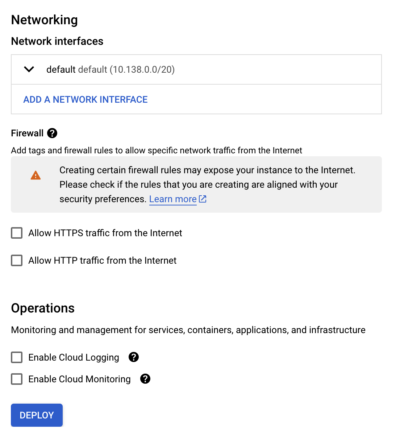Open help icon beside Enable Cloud Monitoring

pyautogui.click(x=145, y=379)
